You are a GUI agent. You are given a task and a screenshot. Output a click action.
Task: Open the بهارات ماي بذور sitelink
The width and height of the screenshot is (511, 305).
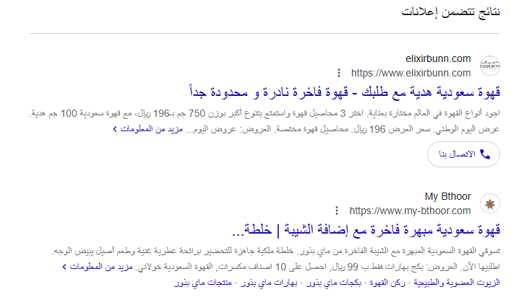coord(269,283)
